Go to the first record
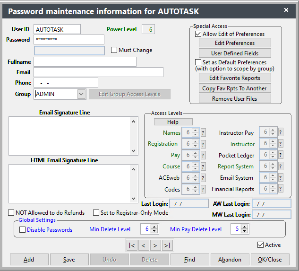This screenshot has height=271, width=299. point(132,245)
